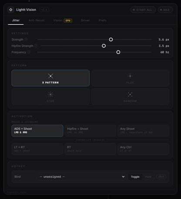Click the Lightt Vision title text
Screen dimensions: 181x199
(26, 10)
